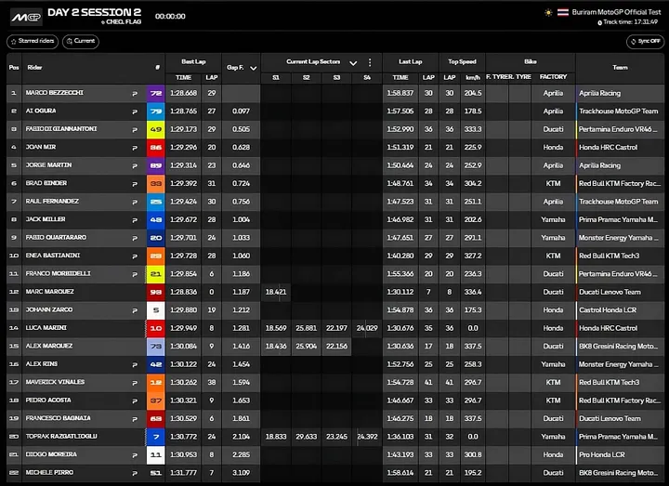Click the track time clock icon
Screen dimensions: 669x486
coord(599,22)
